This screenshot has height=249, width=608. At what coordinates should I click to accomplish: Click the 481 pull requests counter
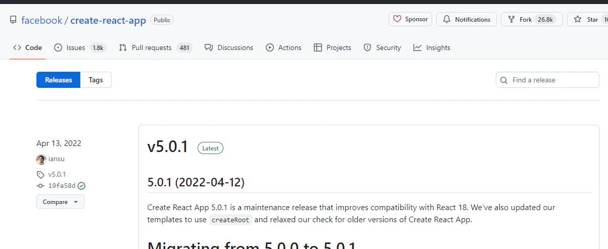[184, 48]
